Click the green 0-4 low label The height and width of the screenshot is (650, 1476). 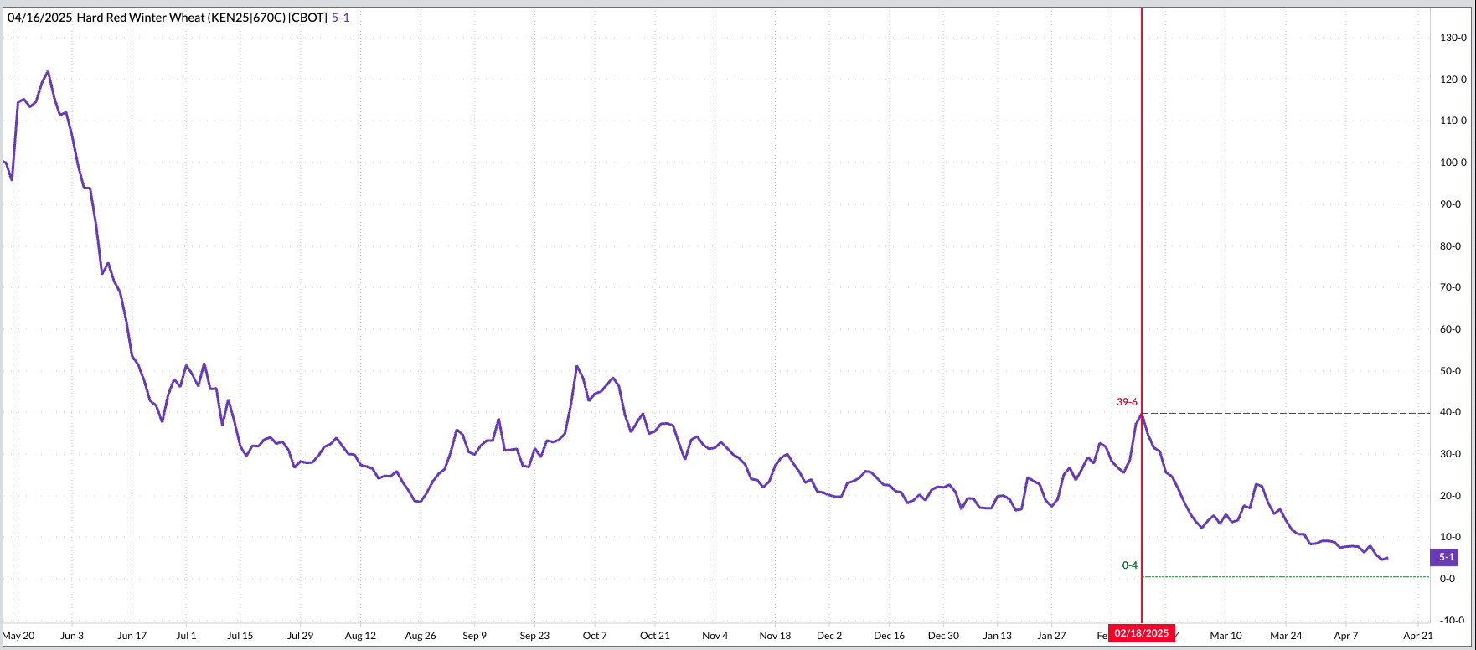(x=1129, y=565)
